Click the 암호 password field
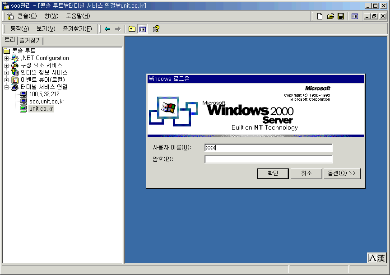This screenshot has height=275, width=390. click(269, 159)
